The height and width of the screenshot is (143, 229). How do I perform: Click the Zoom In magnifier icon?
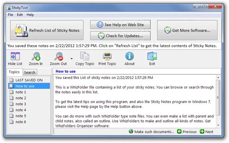tap(36, 56)
